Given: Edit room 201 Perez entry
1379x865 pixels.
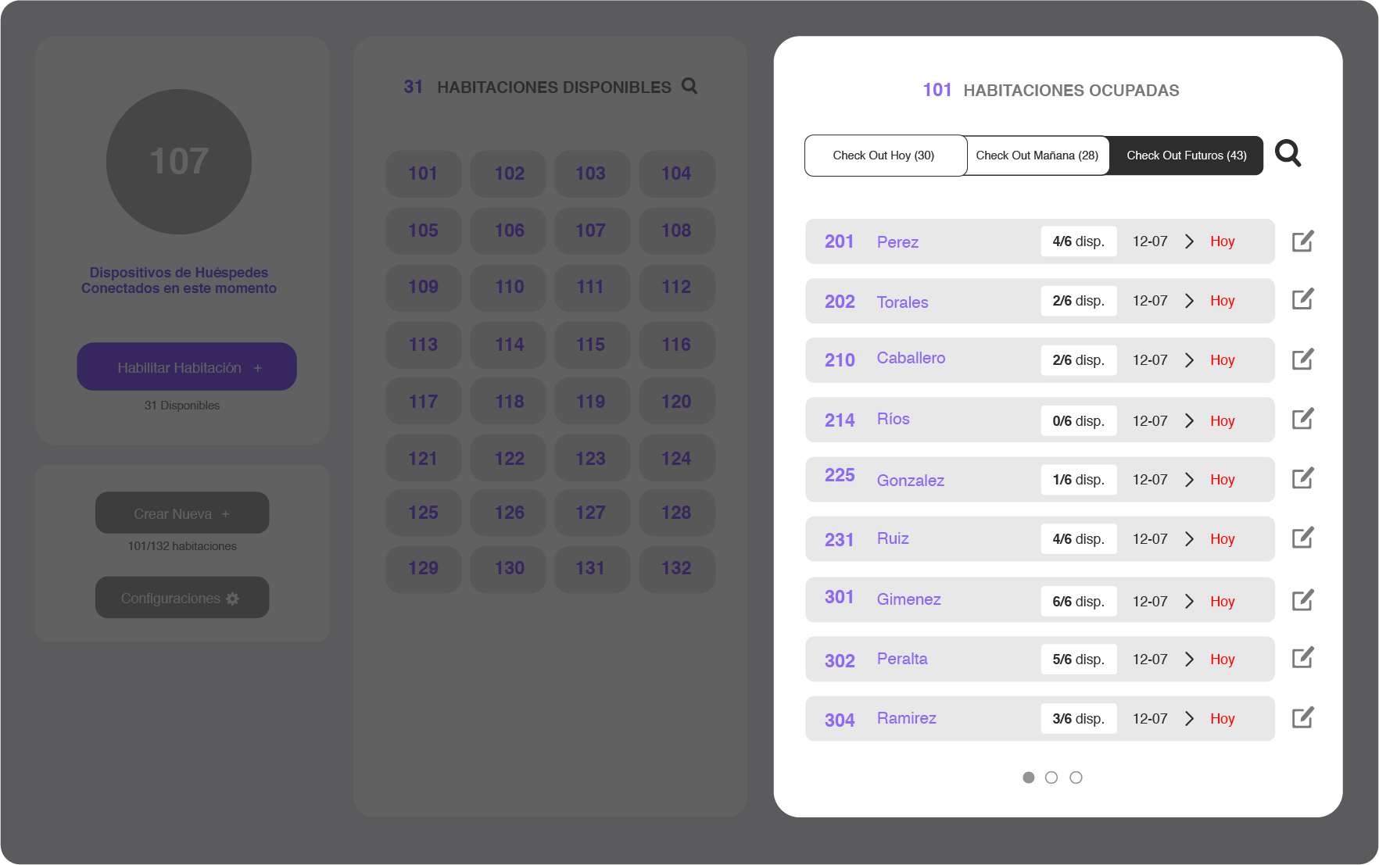Looking at the screenshot, I should 1302,241.
